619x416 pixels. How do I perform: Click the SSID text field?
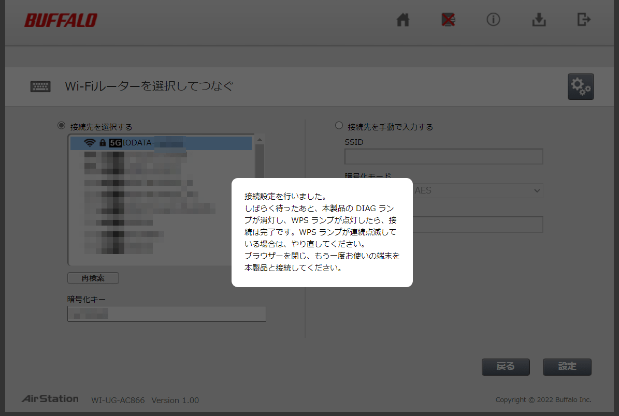[443, 156]
